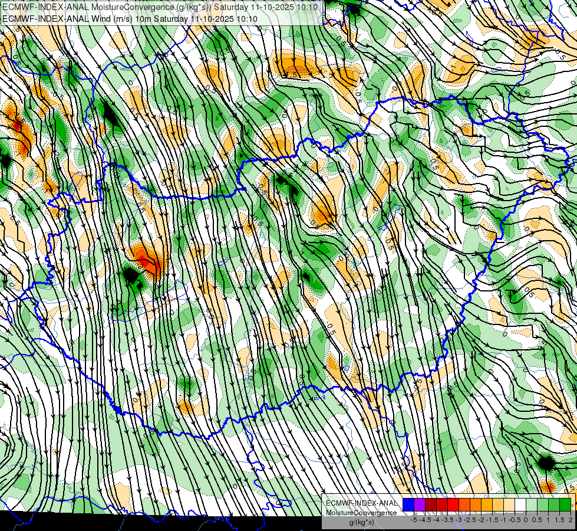This screenshot has width=577, height=531.
Task: Click the '-4.5' legend tick value
Action: 425,520
